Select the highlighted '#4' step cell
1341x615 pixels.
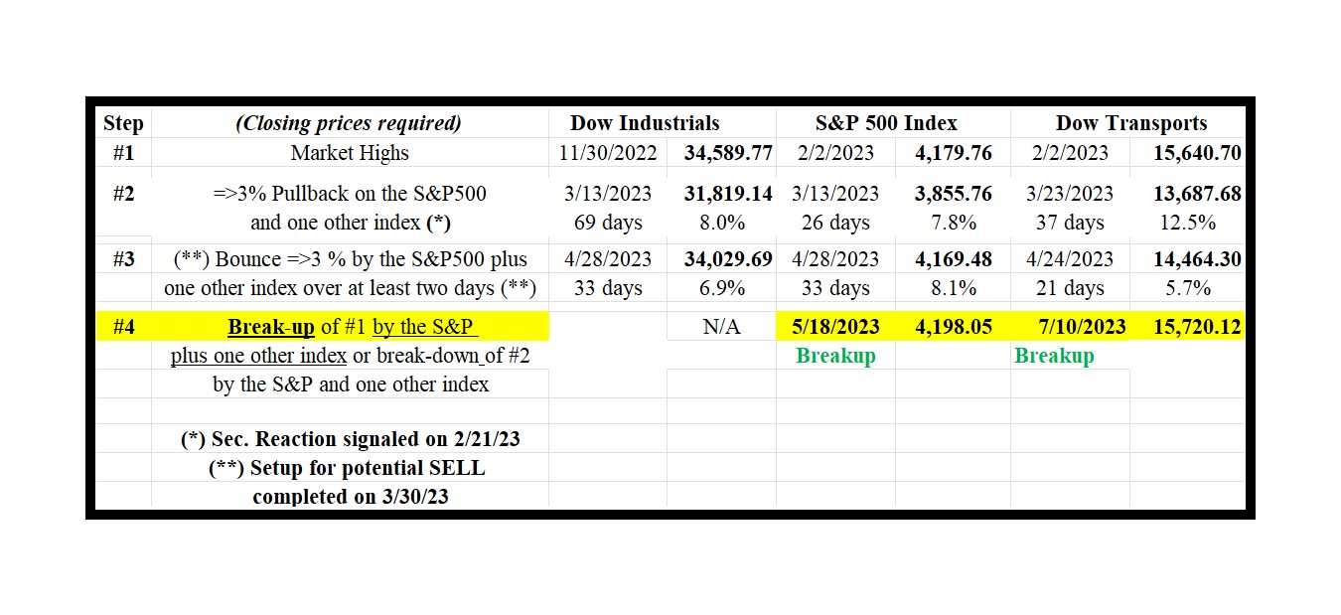pos(123,327)
